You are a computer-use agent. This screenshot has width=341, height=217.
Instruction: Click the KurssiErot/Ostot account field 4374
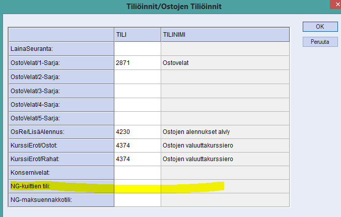(137, 146)
